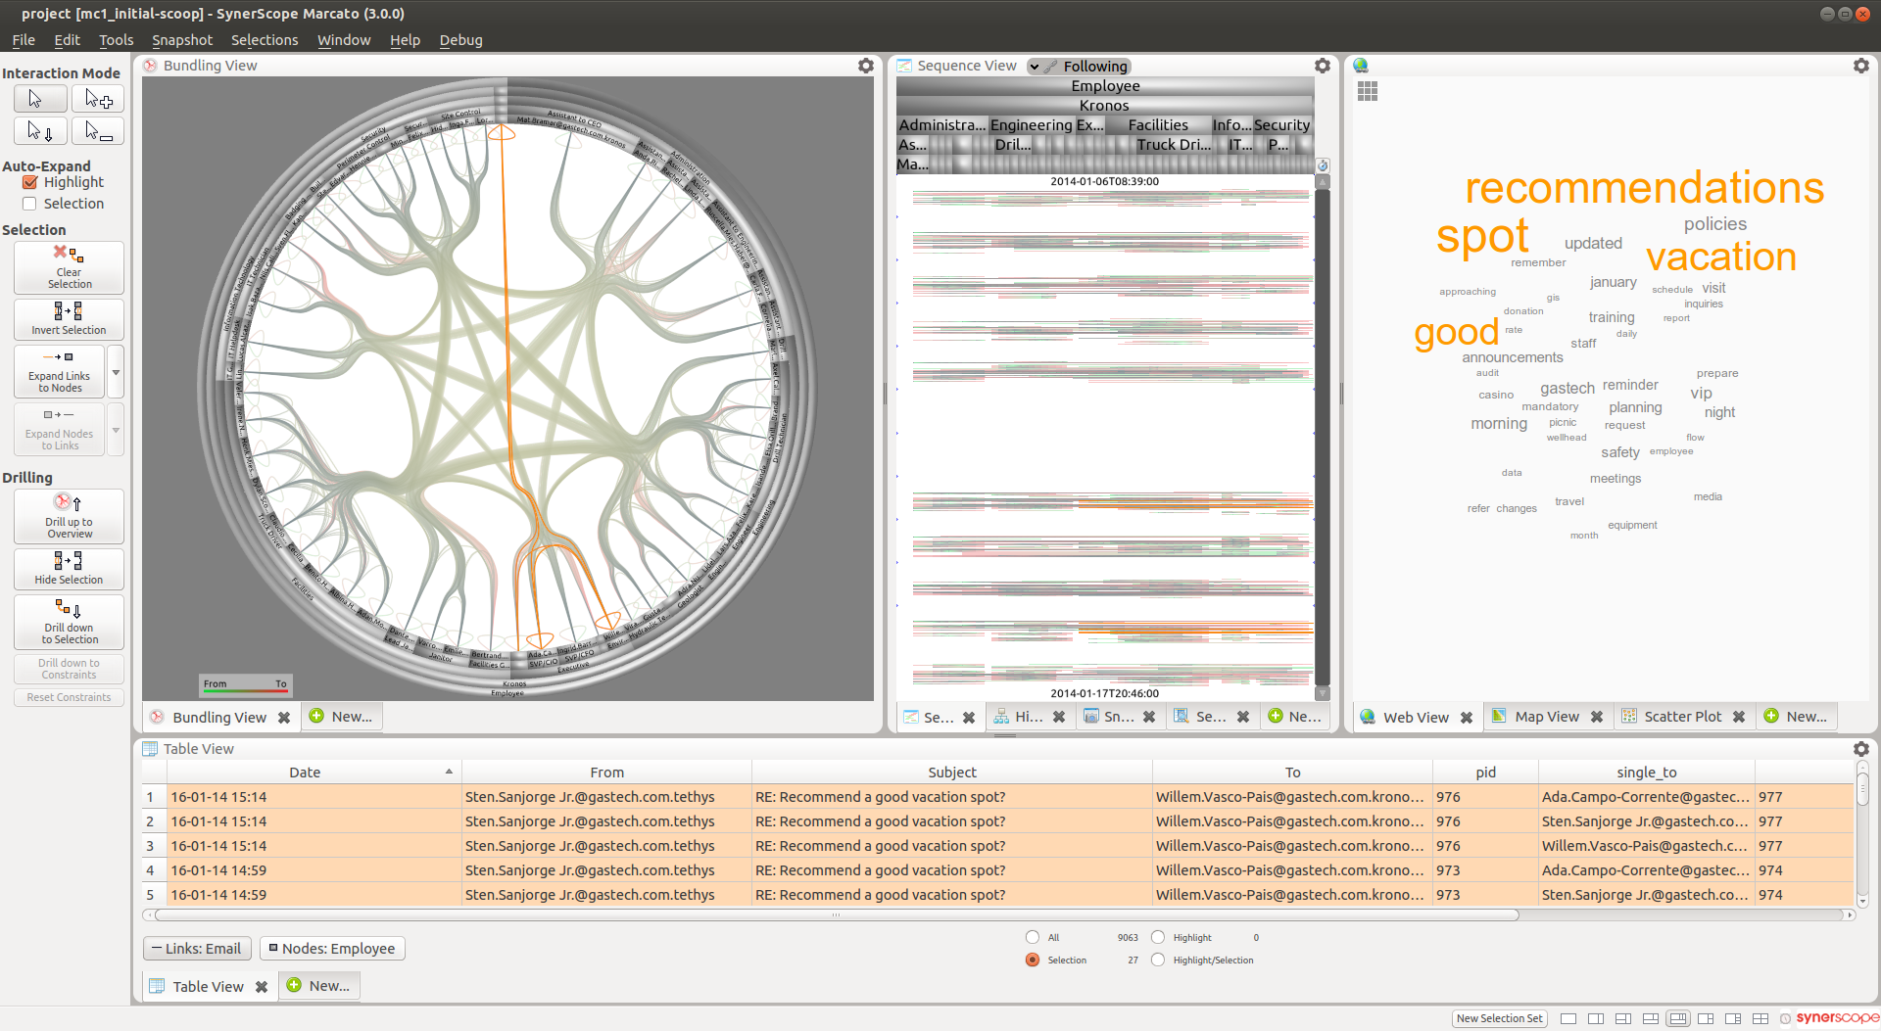Viewport: 1881px width, 1031px height.
Task: Select the All radio button
Action: [x=1032, y=938]
